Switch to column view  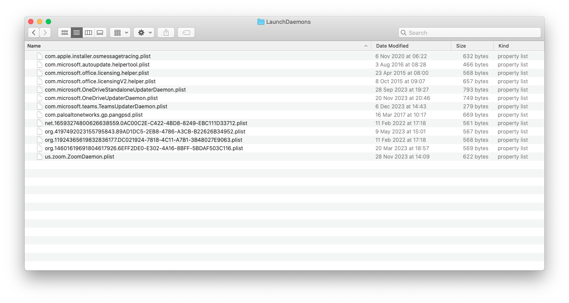coord(88,32)
